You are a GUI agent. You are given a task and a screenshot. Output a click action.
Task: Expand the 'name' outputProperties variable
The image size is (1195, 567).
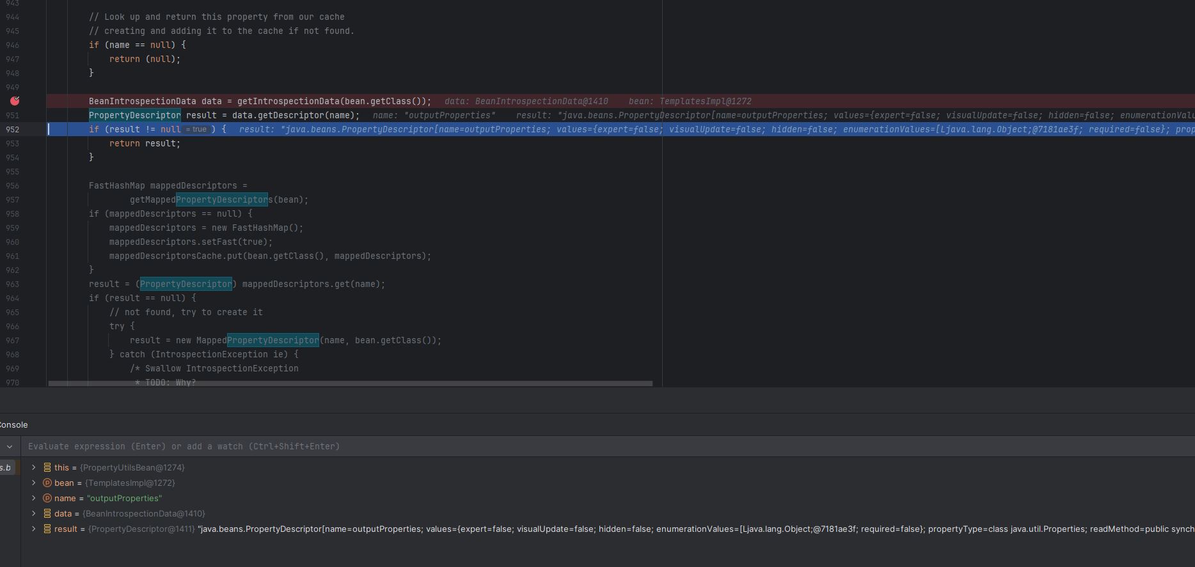[x=34, y=499]
